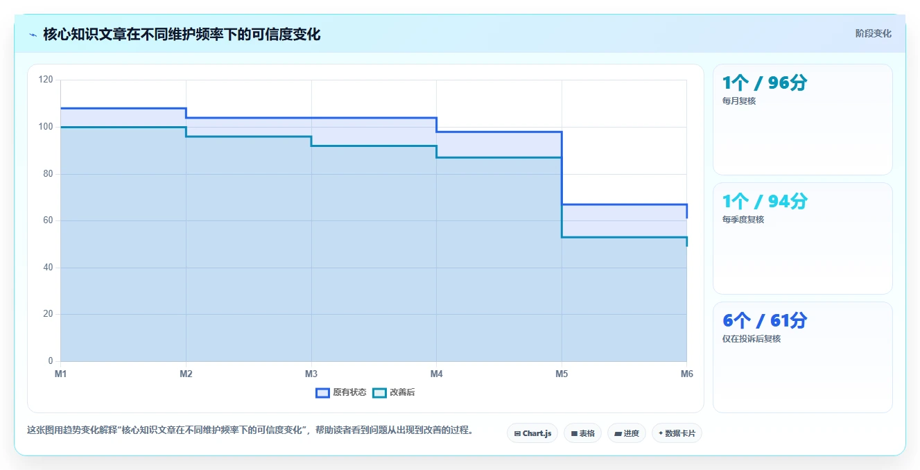Click the M2 x-axis label
Image resolution: width=920 pixels, height=470 pixels.
pos(186,374)
